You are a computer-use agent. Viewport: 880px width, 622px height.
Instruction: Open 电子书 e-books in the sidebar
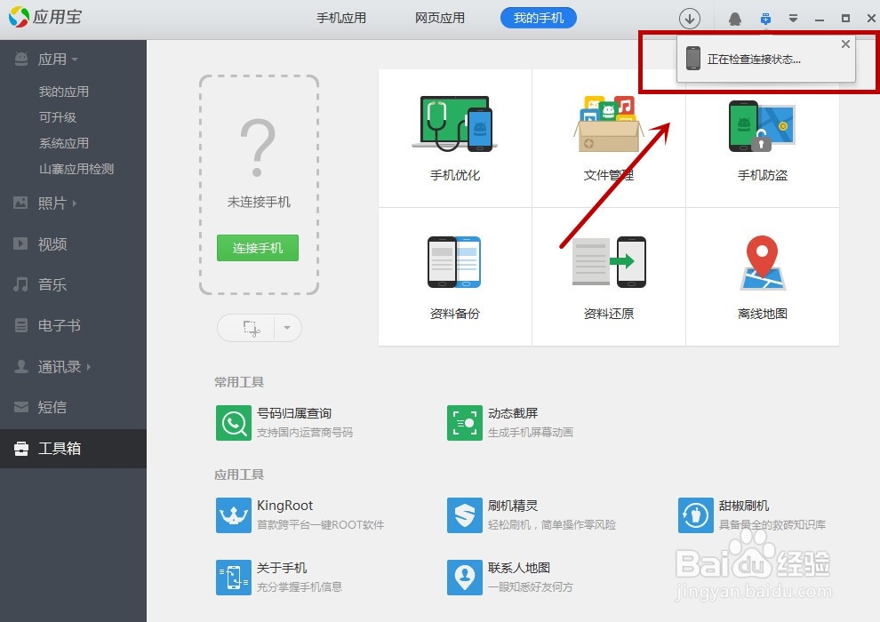pos(59,325)
